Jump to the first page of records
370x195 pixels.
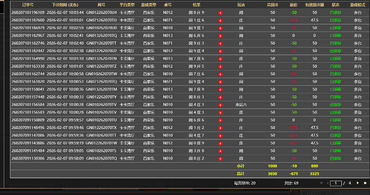pyautogui.click(x=321, y=183)
